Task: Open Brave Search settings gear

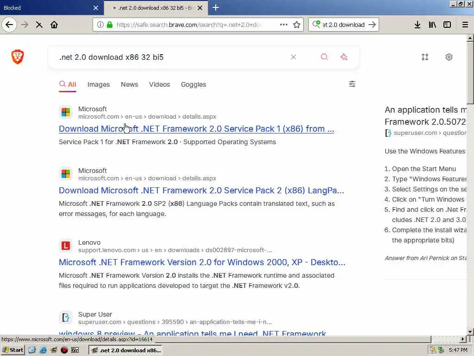Action: (x=449, y=57)
